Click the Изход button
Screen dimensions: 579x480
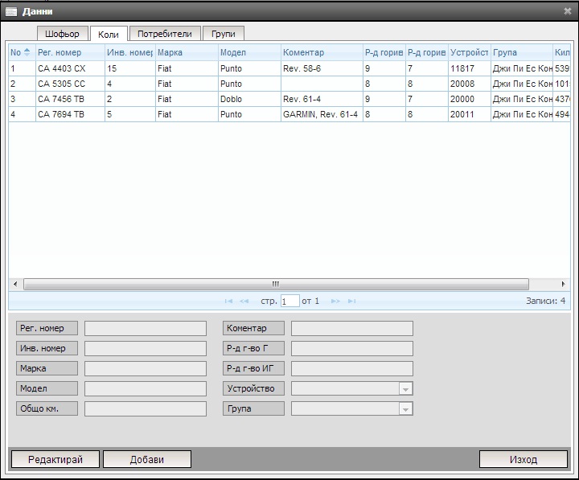(523, 459)
